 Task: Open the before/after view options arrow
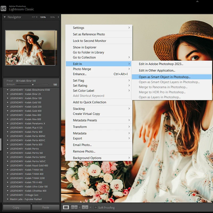click(x=90, y=207)
